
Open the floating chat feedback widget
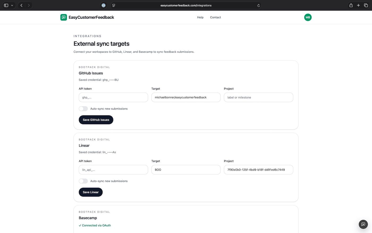coord(363,224)
